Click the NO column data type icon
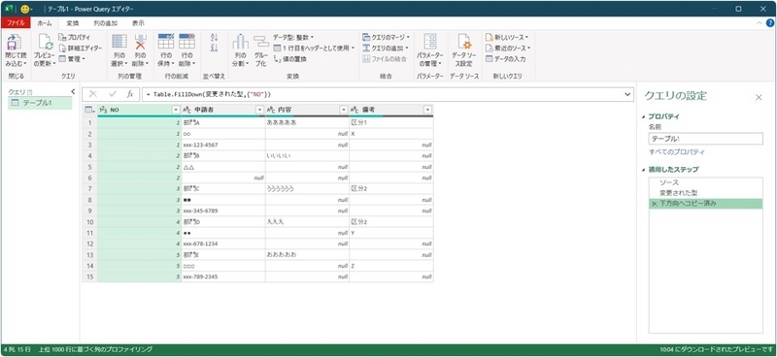Screen dimensions: 777x357 104,110
